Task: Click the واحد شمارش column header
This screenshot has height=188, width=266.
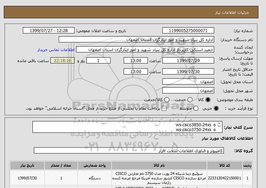Action: 95,165
